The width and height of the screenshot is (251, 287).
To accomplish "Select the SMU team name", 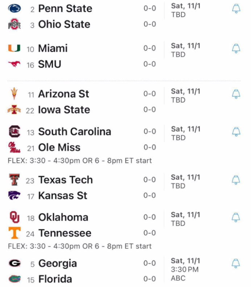I will [x=50, y=65].
